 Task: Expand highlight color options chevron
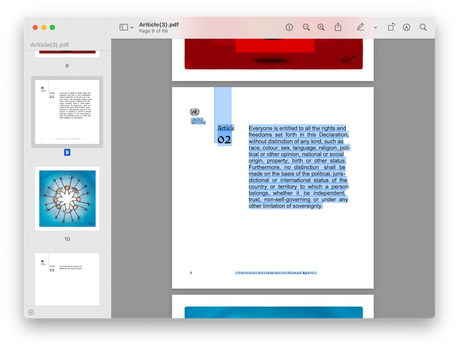375,28
